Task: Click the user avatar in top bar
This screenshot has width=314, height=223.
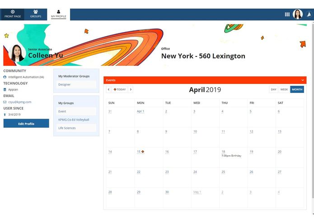Action: [x=298, y=14]
